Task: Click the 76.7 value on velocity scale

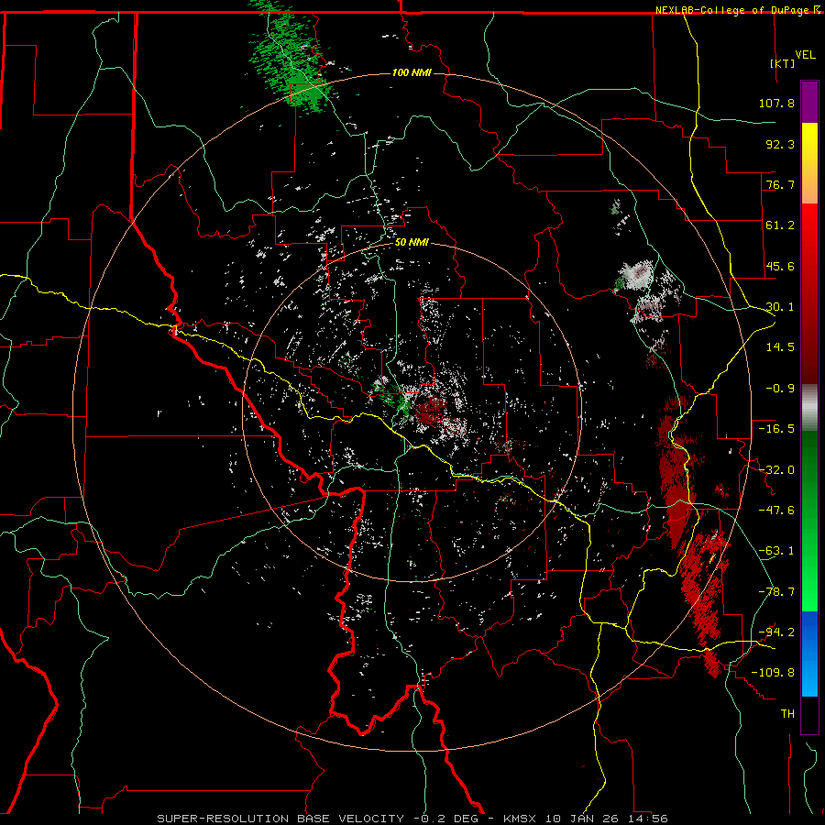Action: [x=780, y=184]
